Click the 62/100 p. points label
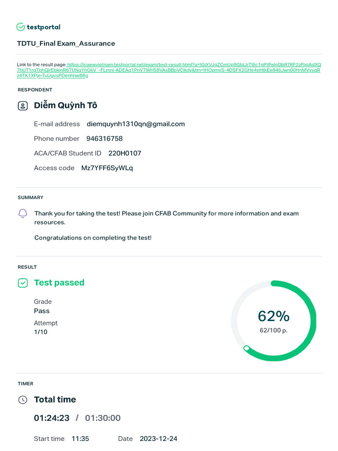 tap(273, 330)
